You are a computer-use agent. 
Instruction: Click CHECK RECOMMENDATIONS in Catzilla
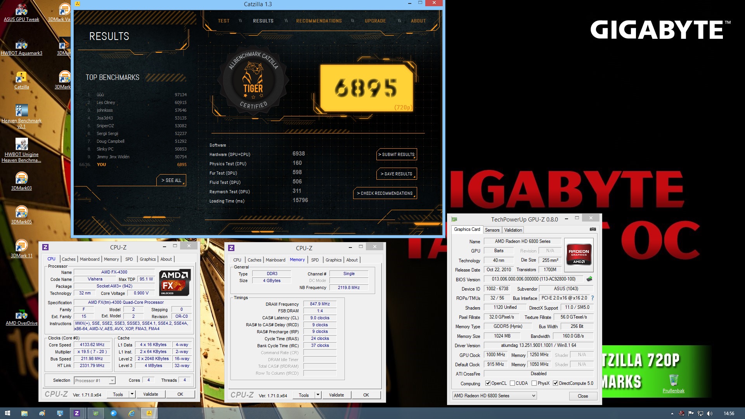385,193
